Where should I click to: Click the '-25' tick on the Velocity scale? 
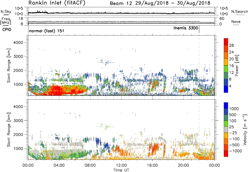click(x=233, y=133)
